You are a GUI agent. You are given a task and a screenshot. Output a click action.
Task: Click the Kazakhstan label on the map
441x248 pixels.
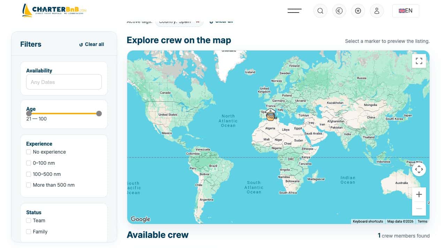335,103
